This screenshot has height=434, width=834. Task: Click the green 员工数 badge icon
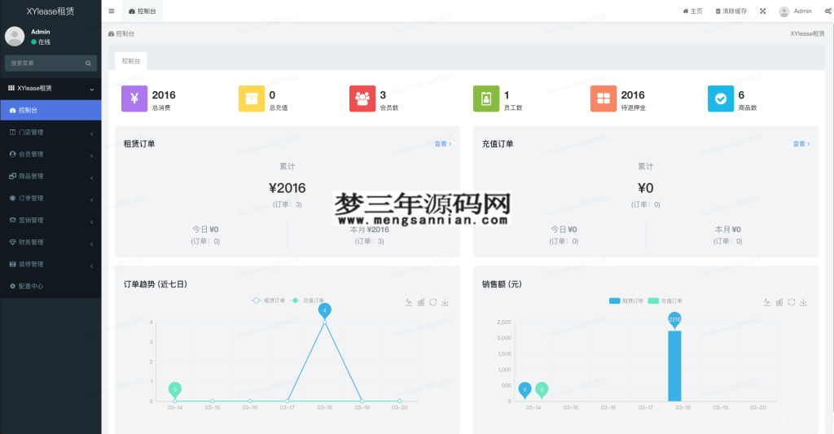(486, 99)
